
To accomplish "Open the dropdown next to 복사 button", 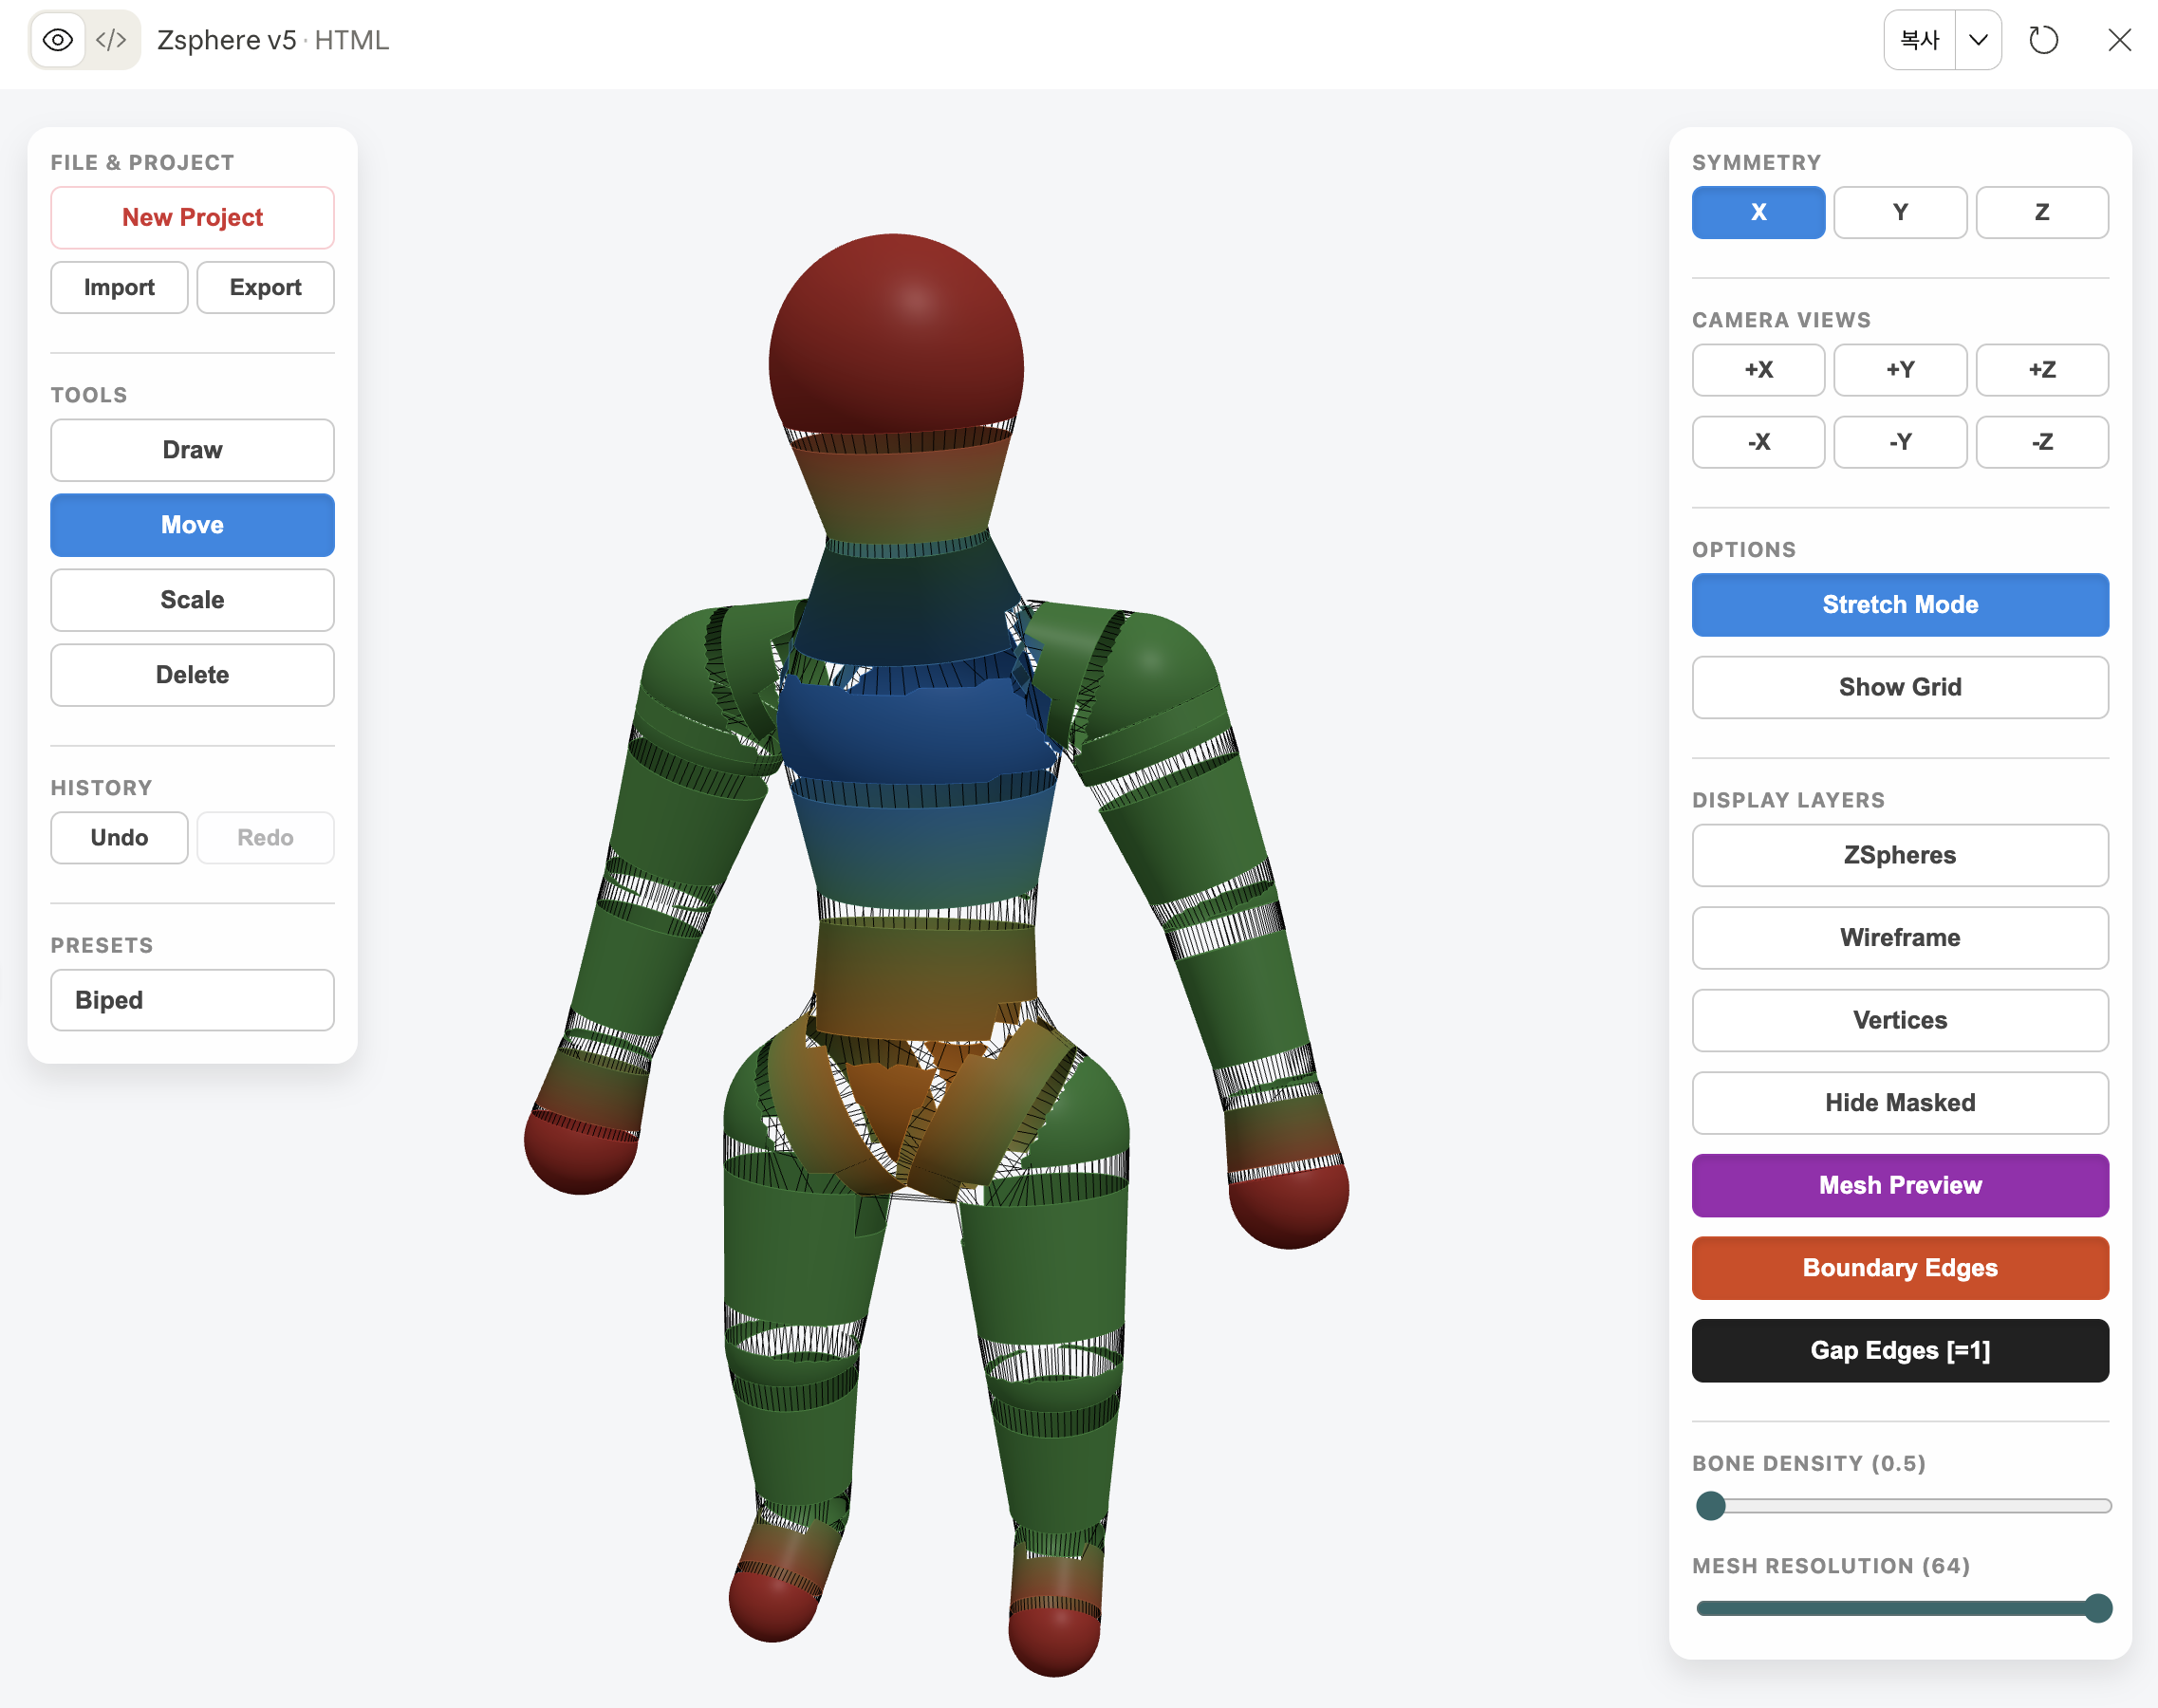I will tap(1977, 40).
